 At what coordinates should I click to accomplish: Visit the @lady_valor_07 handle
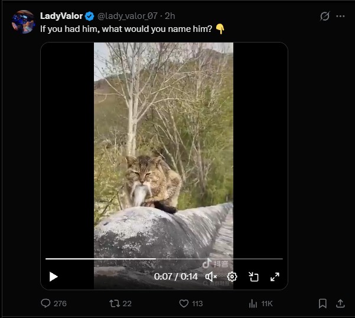pyautogui.click(x=128, y=16)
